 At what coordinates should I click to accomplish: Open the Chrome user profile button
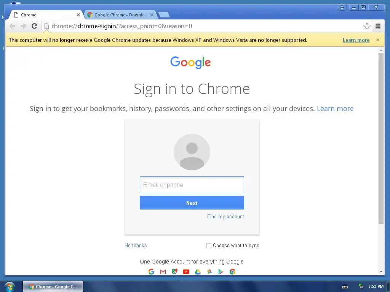(342, 7)
